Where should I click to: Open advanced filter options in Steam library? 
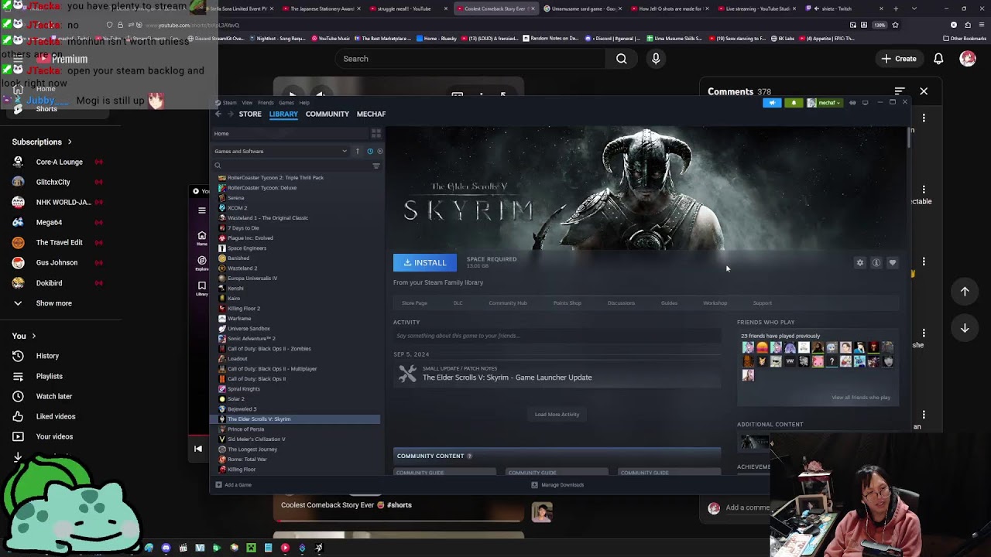point(376,166)
